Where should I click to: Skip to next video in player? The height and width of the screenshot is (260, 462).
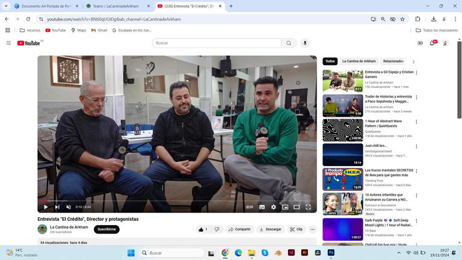click(x=57, y=207)
